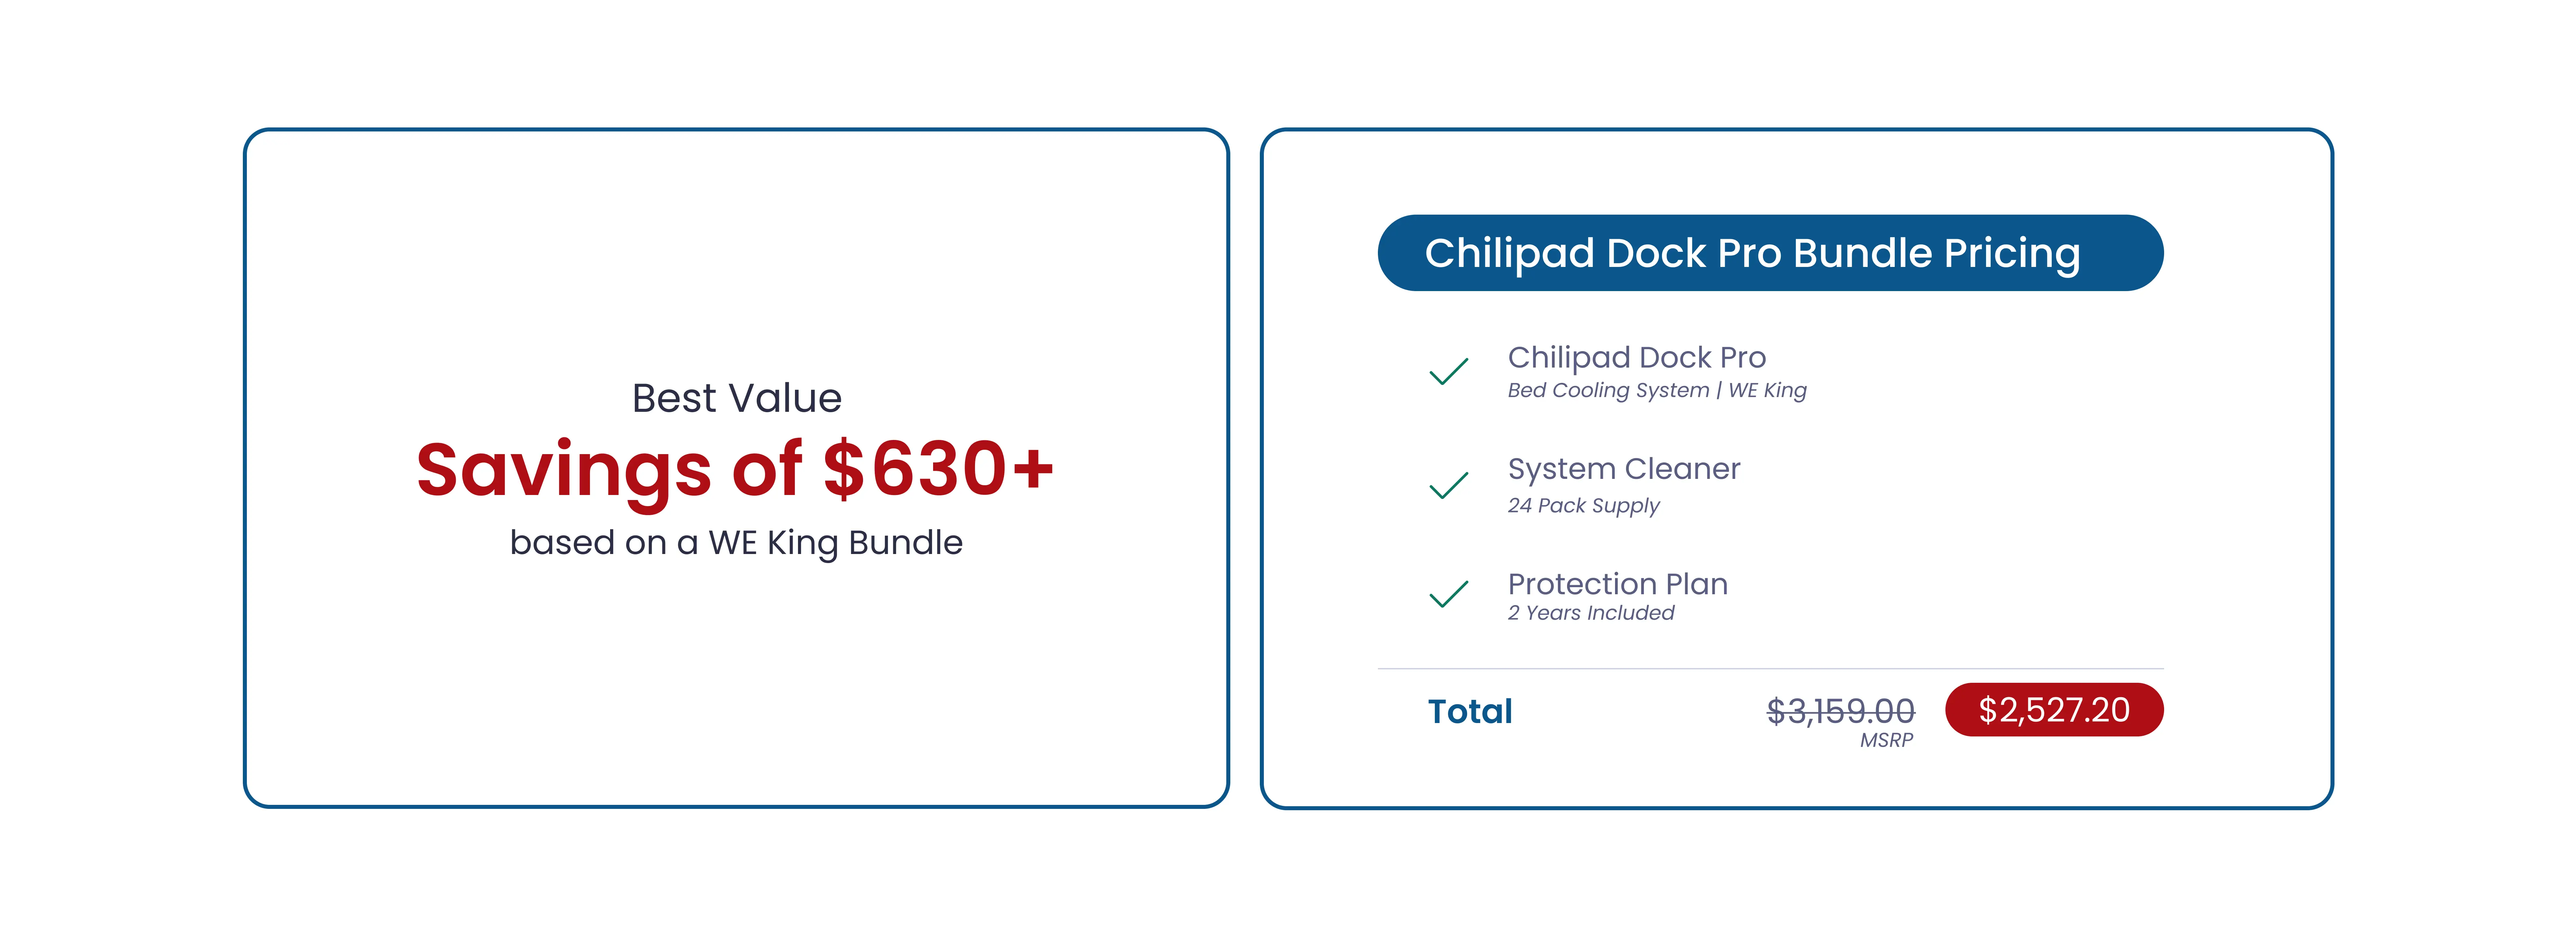The width and height of the screenshot is (2576, 939).
Task: Click the Chilipad Dock Pro Bundle Pricing banner
Action: [1770, 253]
